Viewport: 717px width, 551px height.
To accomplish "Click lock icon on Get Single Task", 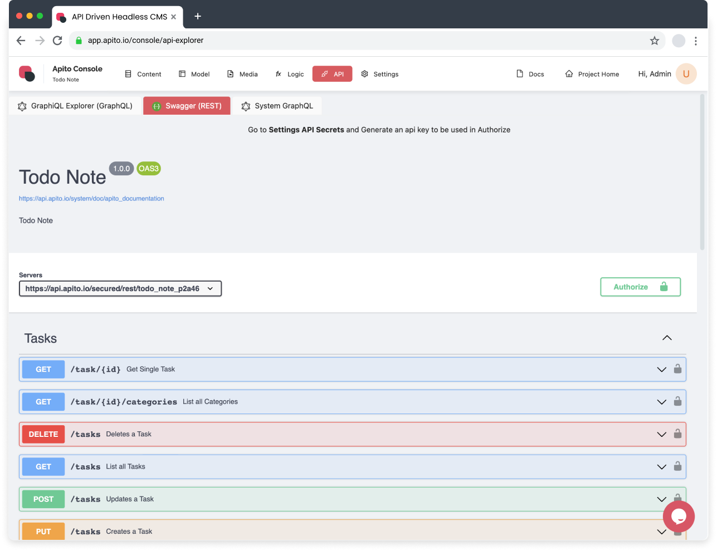I will [x=677, y=369].
